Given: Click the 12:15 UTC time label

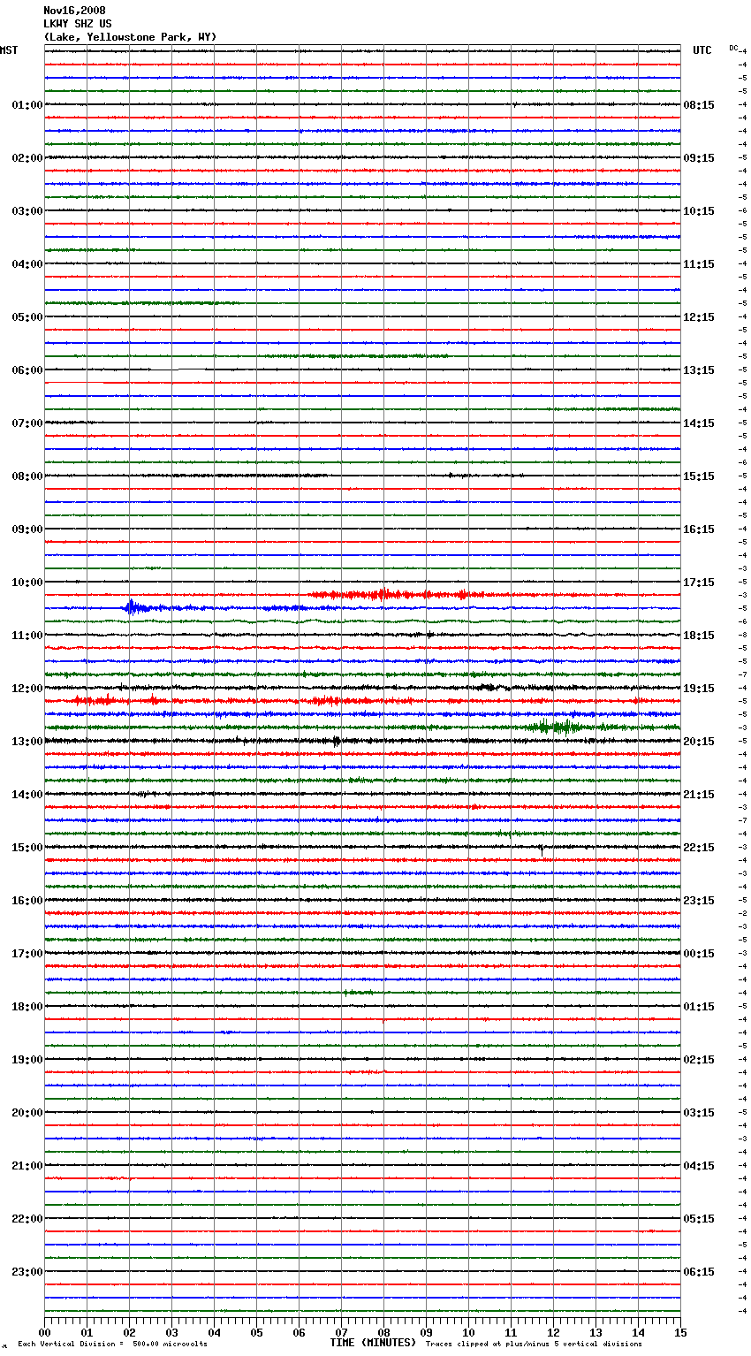Looking at the screenshot, I should pos(699,317).
